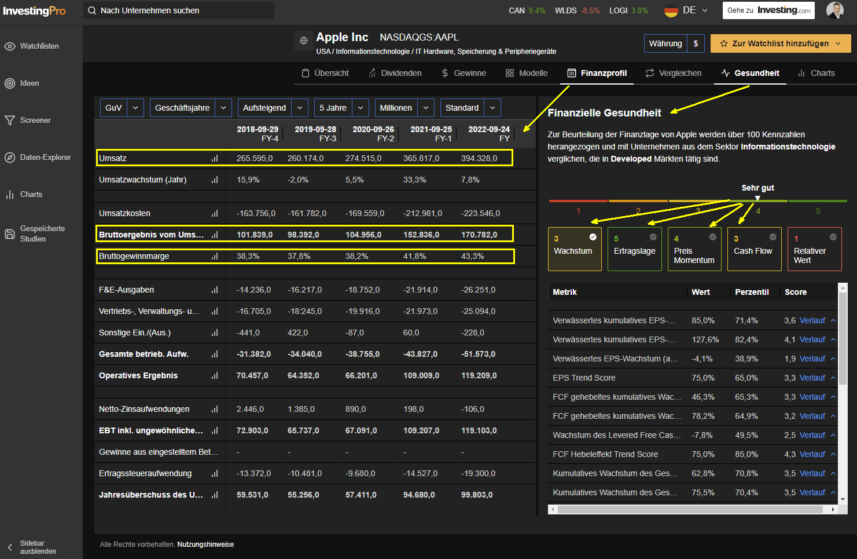
Task: Switch to the Finanzprofil tab
Action: click(597, 73)
